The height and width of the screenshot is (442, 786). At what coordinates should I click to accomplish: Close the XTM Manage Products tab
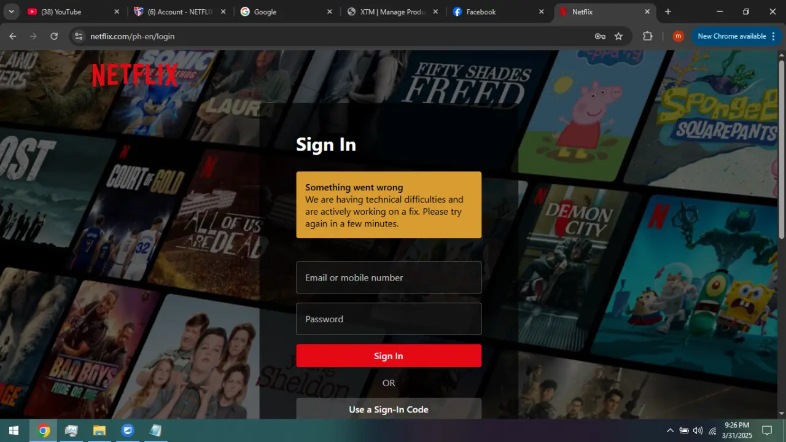tap(435, 12)
